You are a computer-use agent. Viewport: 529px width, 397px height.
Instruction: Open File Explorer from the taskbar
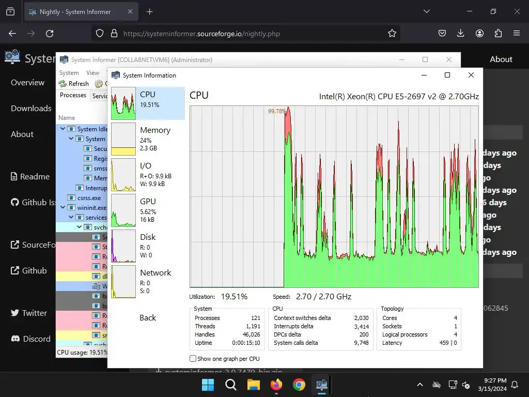pos(253,385)
